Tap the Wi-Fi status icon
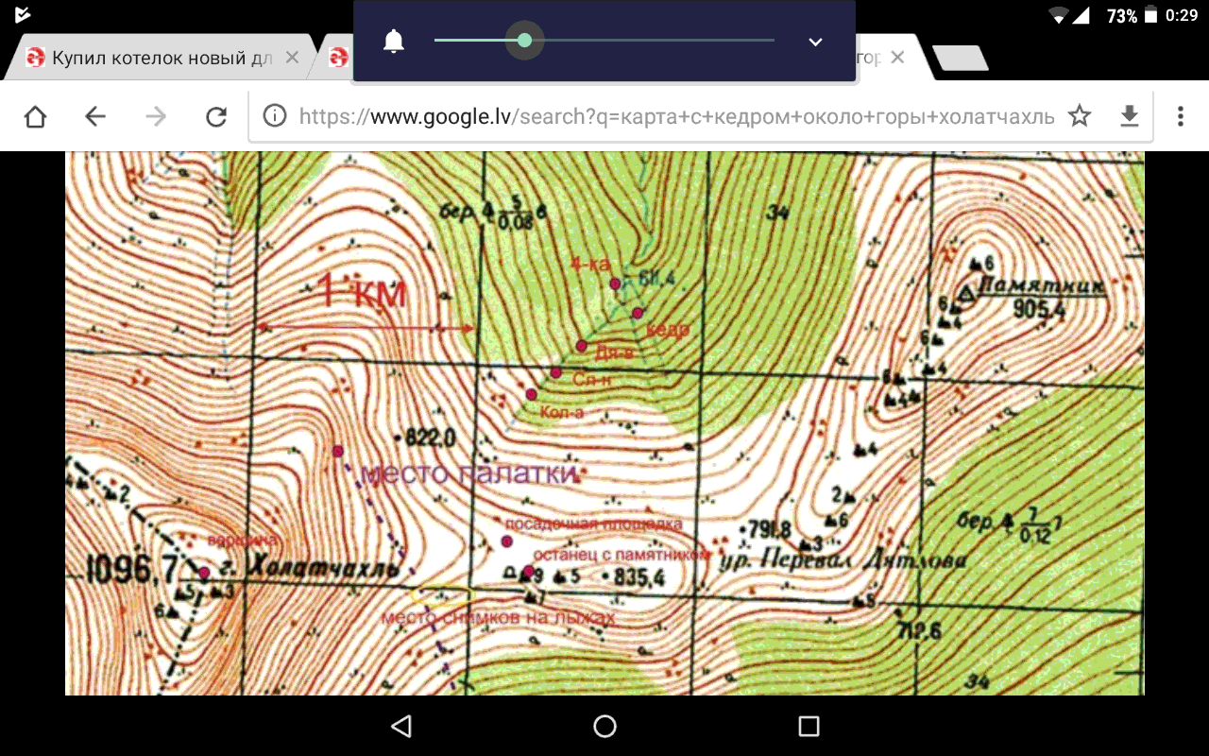Viewport: 1209px width, 756px height. click(1058, 15)
